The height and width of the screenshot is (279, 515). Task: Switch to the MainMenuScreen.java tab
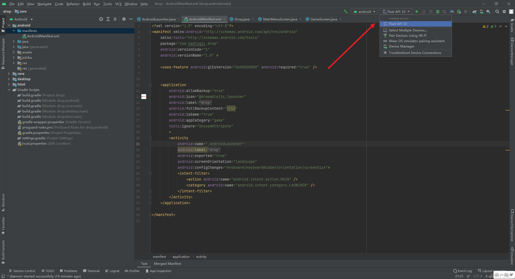[280, 19]
